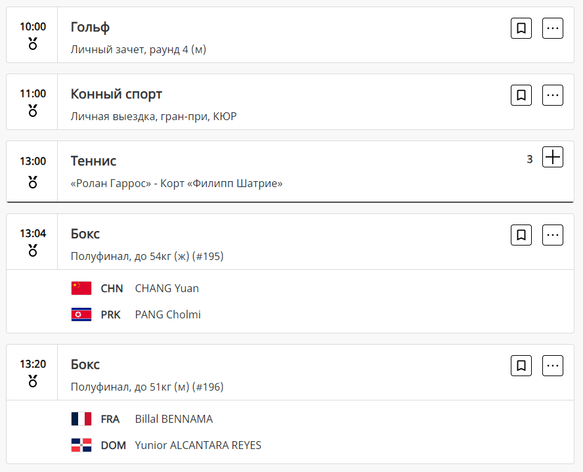This screenshot has height=472, width=583.
Task: Open more options for 13:20 Бокс
Action: pyautogui.click(x=553, y=366)
